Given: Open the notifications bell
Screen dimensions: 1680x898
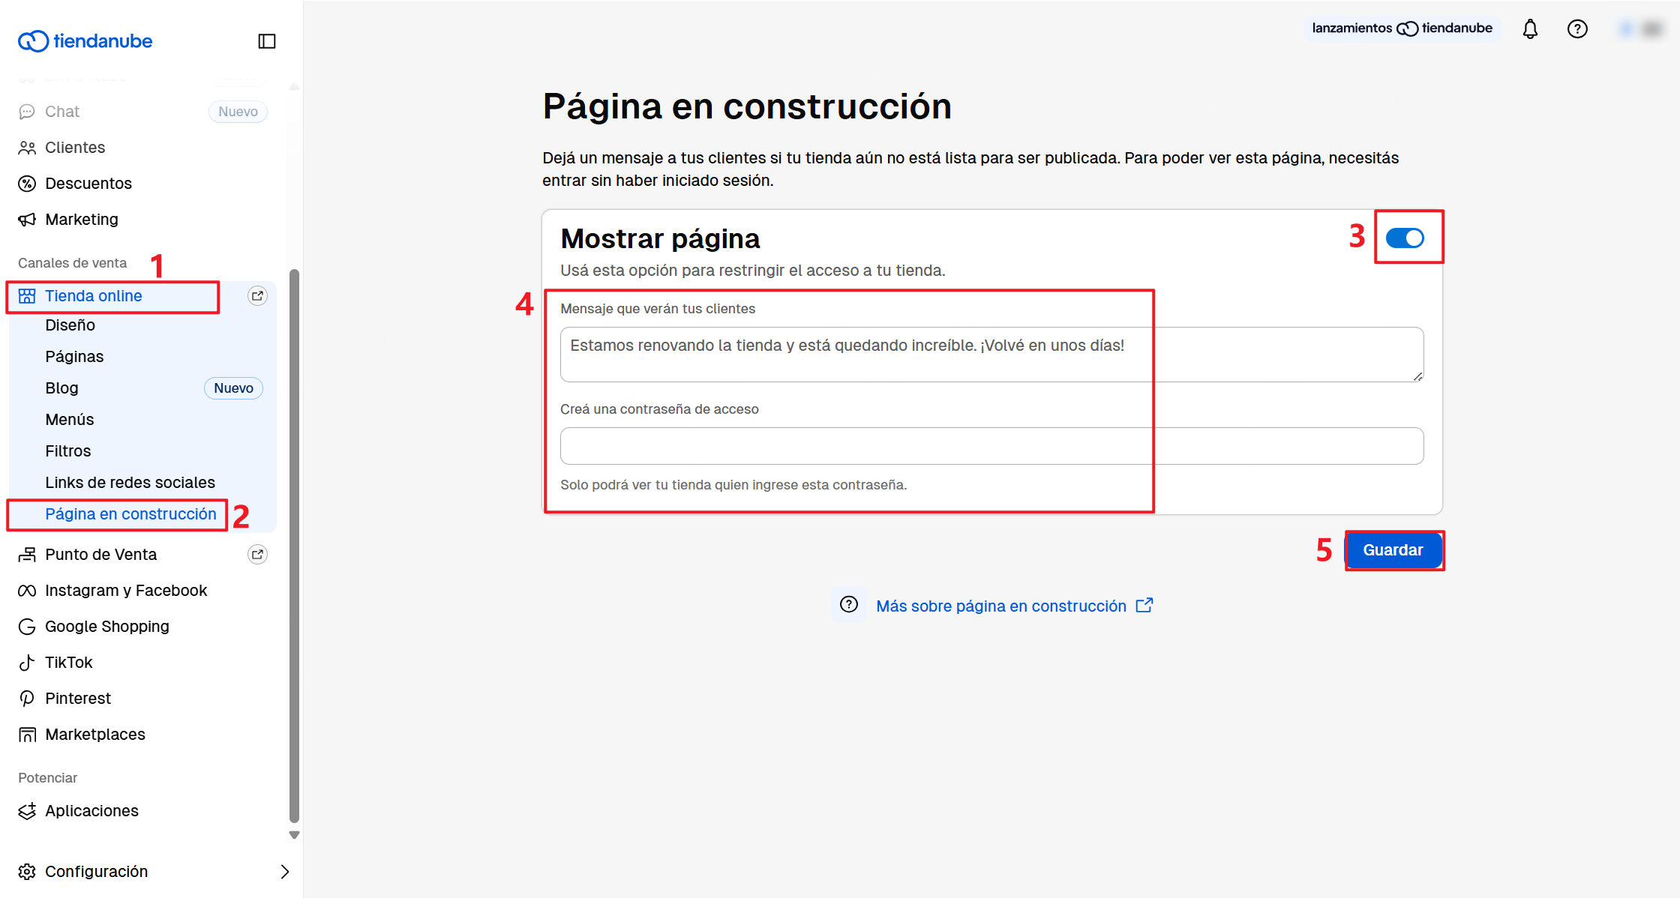Looking at the screenshot, I should click(x=1530, y=28).
